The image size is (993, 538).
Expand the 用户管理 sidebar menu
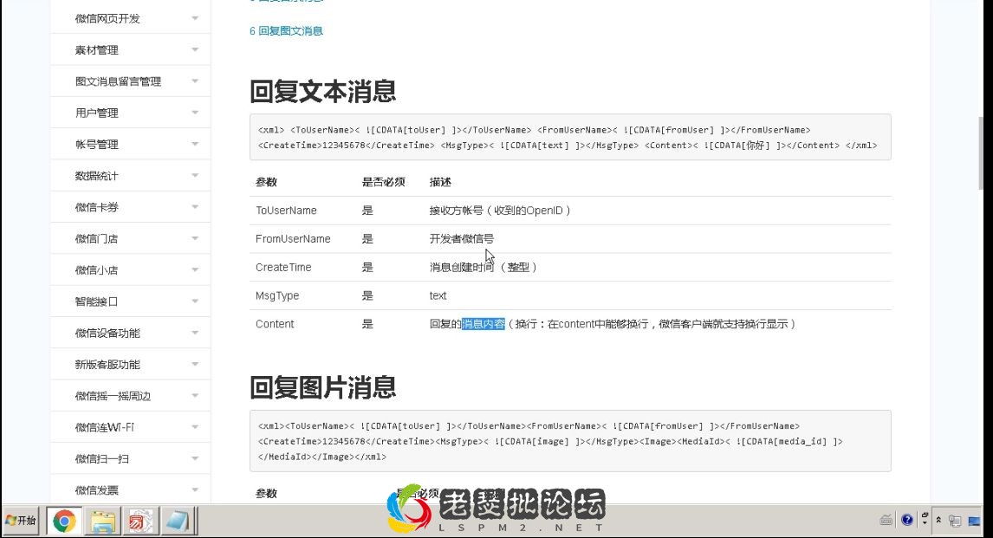click(x=131, y=113)
